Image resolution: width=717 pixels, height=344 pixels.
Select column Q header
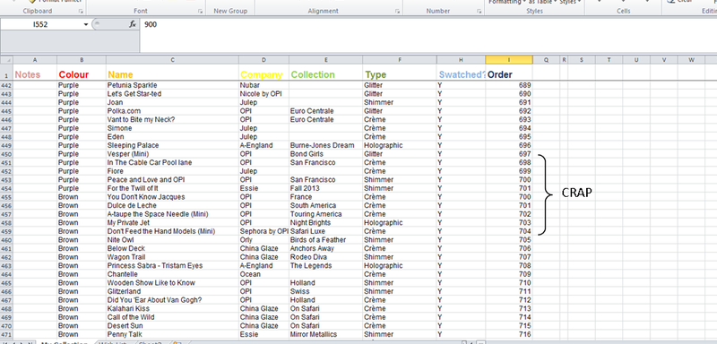[x=547, y=60]
